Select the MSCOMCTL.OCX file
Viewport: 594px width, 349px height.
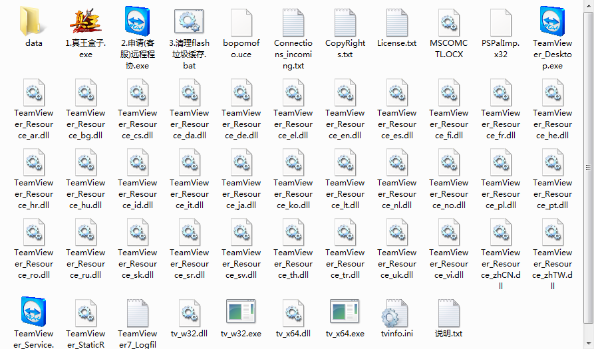point(448,23)
